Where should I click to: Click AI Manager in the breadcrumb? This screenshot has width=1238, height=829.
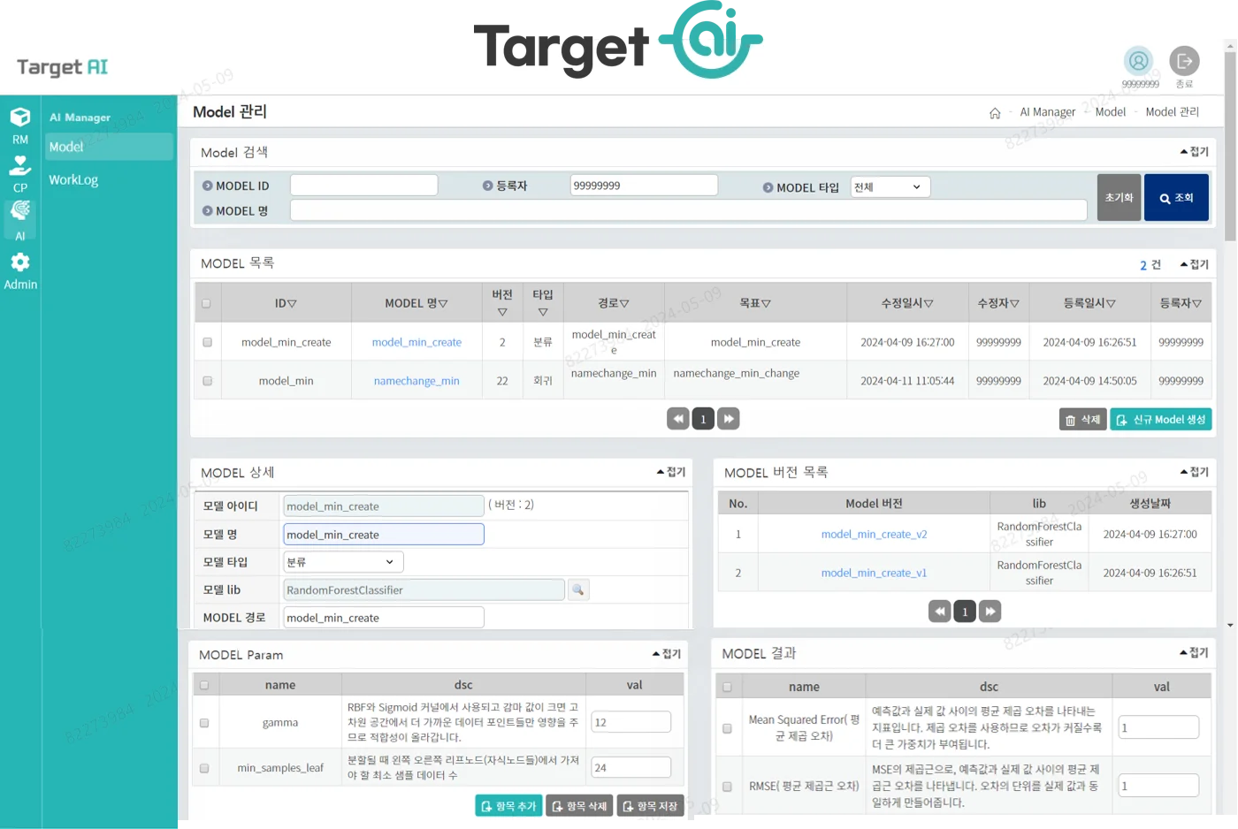pyautogui.click(x=1047, y=111)
